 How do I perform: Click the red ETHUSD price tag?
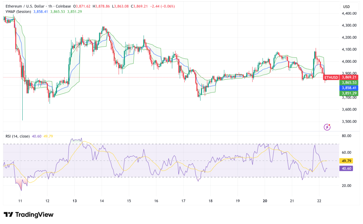(x=331, y=77)
